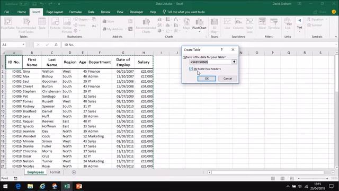This screenshot has width=339, height=191.
Task: Cancel the Create Table dialog
Action: point(228,79)
